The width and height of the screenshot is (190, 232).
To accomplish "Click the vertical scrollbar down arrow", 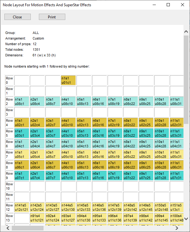I will click(x=186, y=219).
